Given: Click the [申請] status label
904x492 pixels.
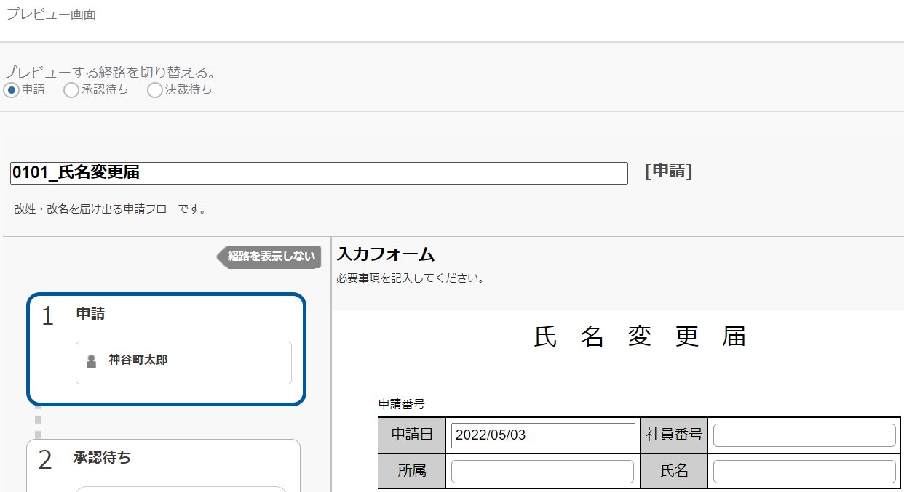Looking at the screenshot, I should [x=669, y=172].
